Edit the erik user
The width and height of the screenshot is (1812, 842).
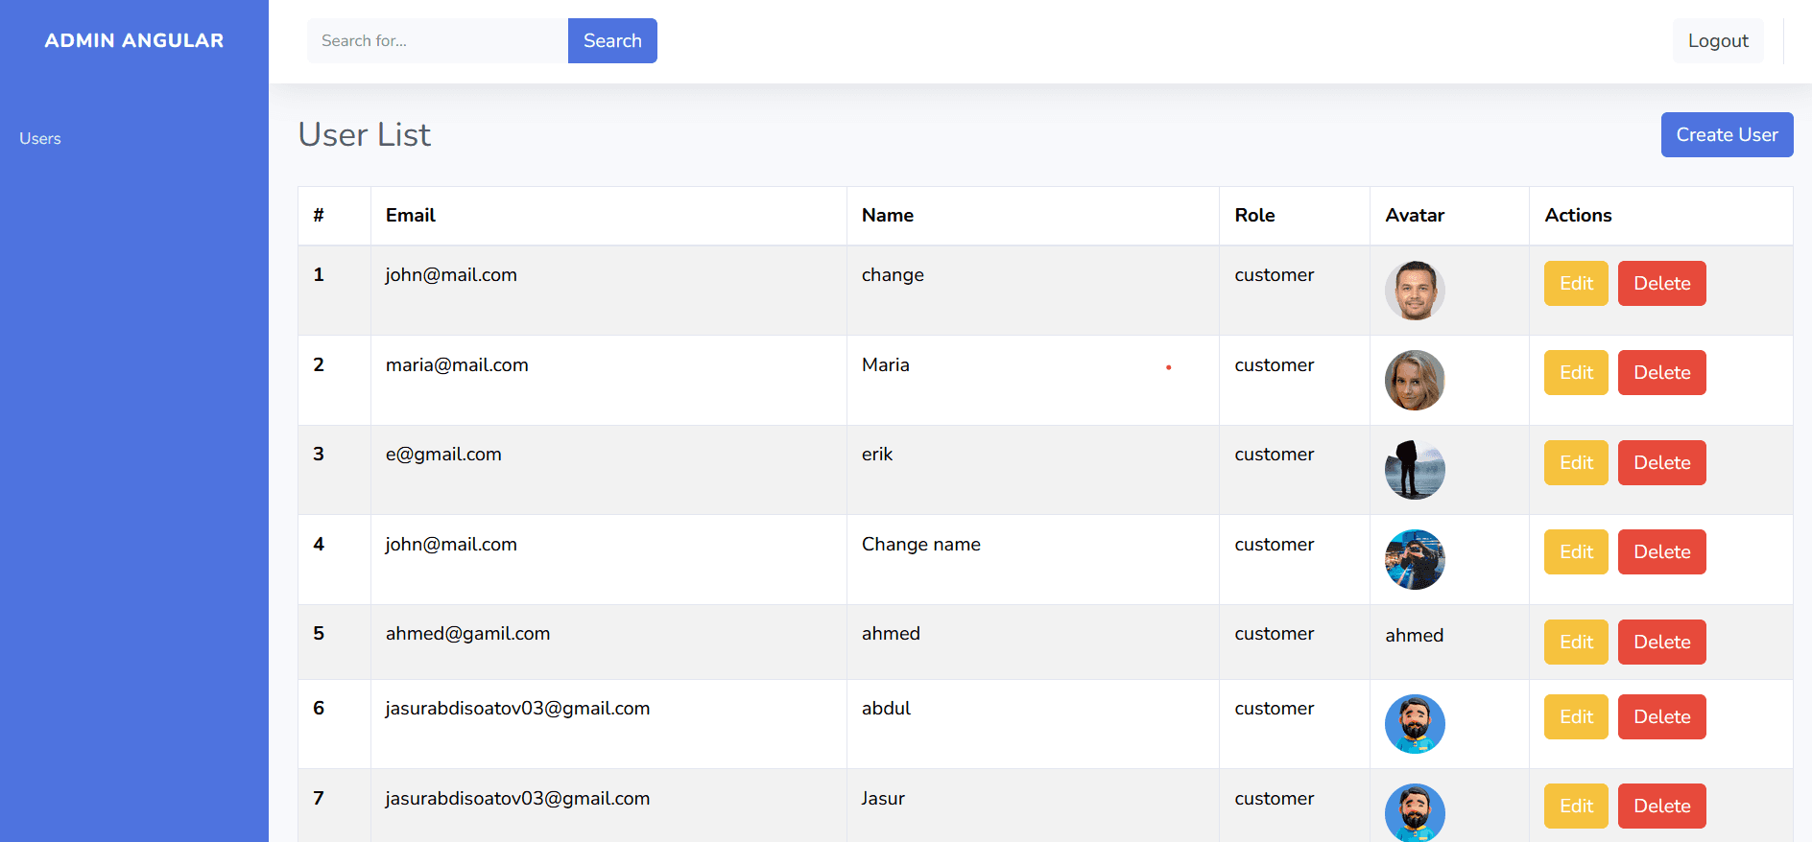[x=1576, y=462]
